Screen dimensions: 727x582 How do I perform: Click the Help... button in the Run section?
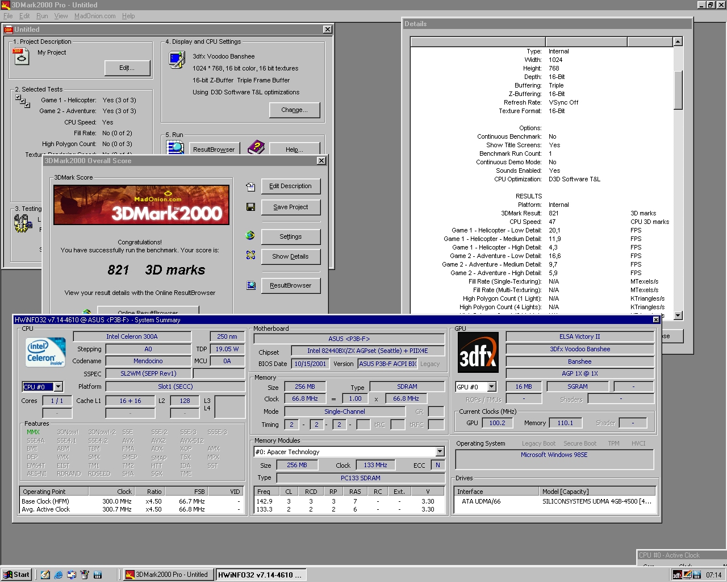click(x=294, y=149)
